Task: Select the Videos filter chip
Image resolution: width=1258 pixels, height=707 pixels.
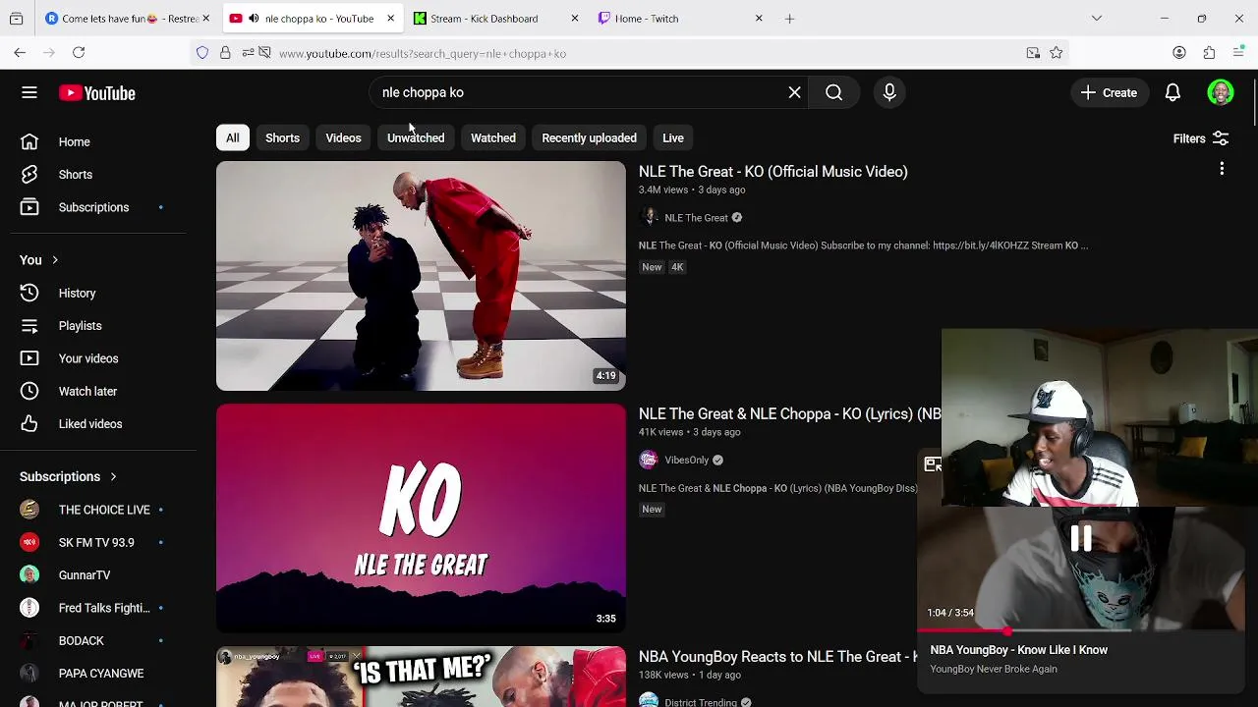Action: tap(343, 138)
